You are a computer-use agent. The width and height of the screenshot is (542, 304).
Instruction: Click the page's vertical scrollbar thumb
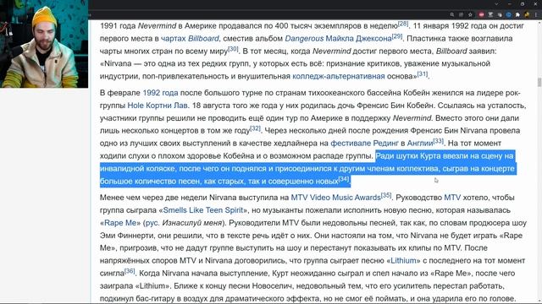tap(539, 83)
